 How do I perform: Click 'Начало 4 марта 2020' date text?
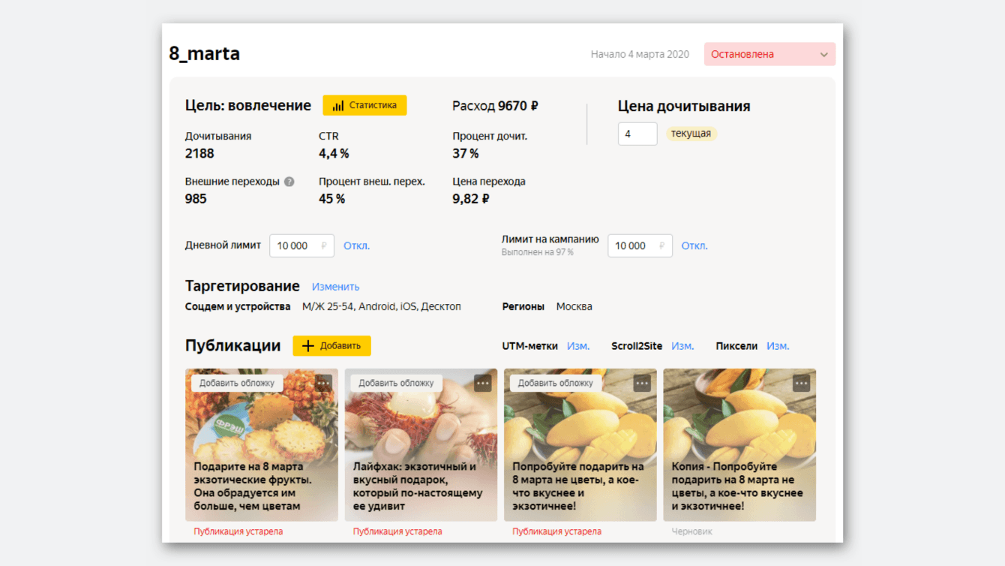[640, 54]
